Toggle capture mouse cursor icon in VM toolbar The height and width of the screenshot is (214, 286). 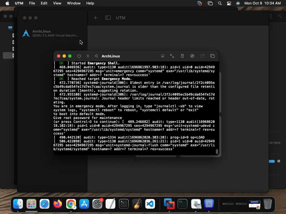[162, 56]
